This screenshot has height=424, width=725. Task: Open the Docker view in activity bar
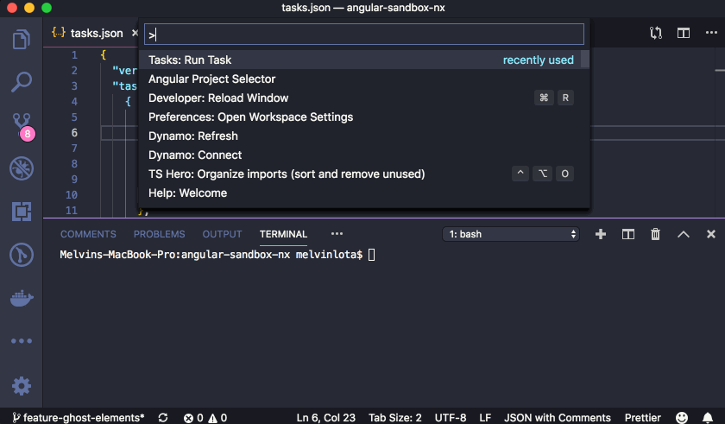tap(22, 298)
